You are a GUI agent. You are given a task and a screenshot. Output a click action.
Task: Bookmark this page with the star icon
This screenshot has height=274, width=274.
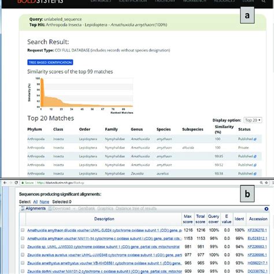point(266,183)
